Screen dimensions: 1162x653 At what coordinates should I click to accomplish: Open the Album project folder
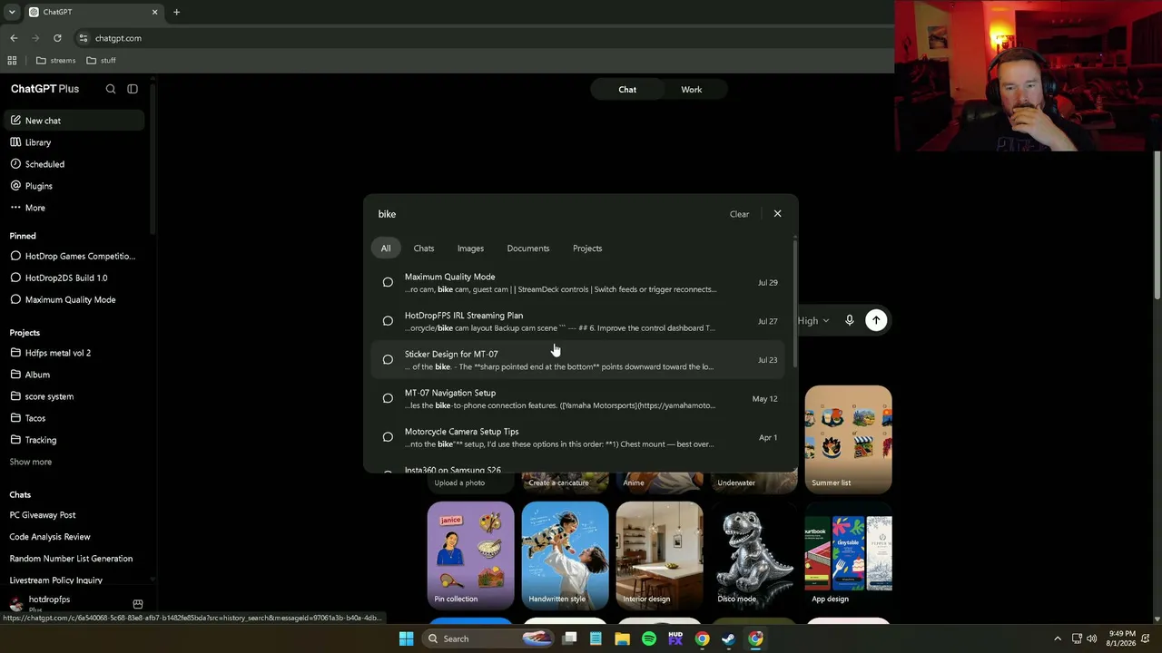coord(73,375)
